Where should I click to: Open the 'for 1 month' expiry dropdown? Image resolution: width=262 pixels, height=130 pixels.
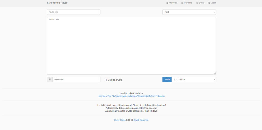coord(194,79)
